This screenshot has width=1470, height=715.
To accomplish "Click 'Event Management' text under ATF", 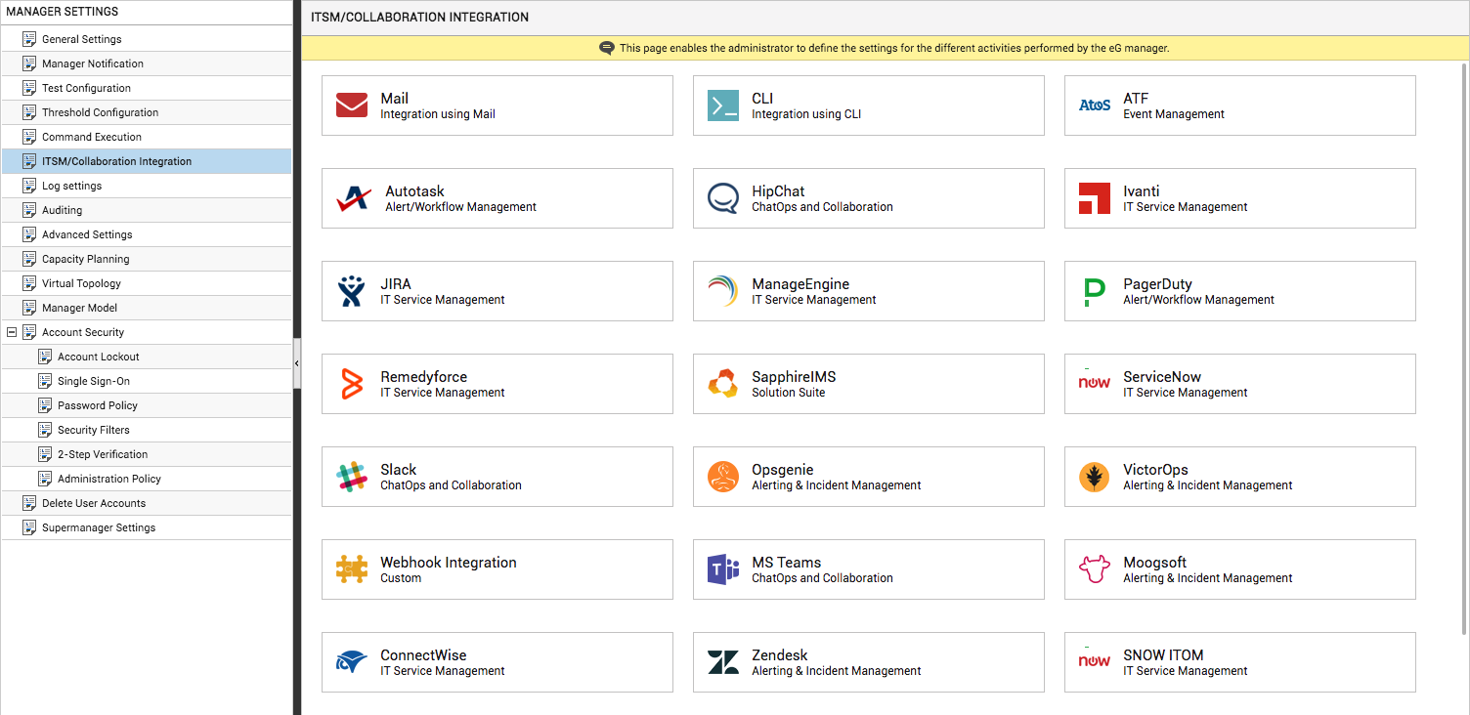I will 1174,114.
